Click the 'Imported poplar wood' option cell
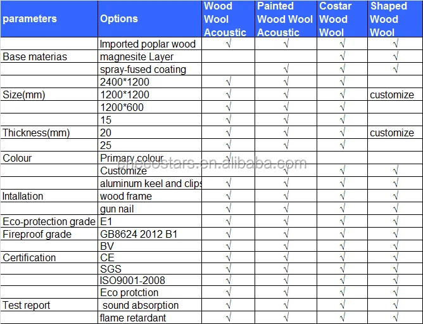 click(148, 44)
